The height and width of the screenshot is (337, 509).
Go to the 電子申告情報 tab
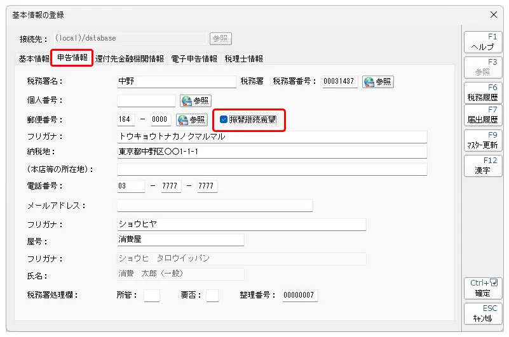[x=194, y=59]
